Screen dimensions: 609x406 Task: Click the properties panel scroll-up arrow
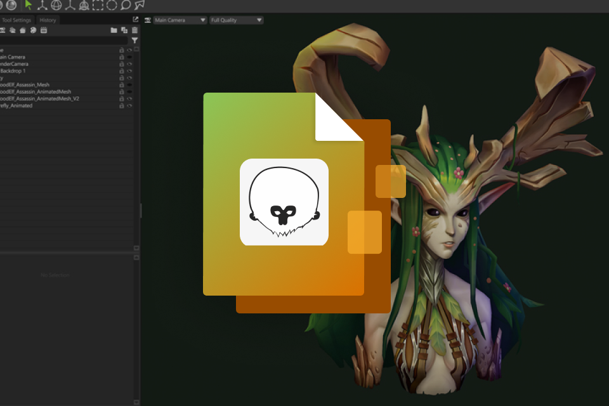coord(137,258)
